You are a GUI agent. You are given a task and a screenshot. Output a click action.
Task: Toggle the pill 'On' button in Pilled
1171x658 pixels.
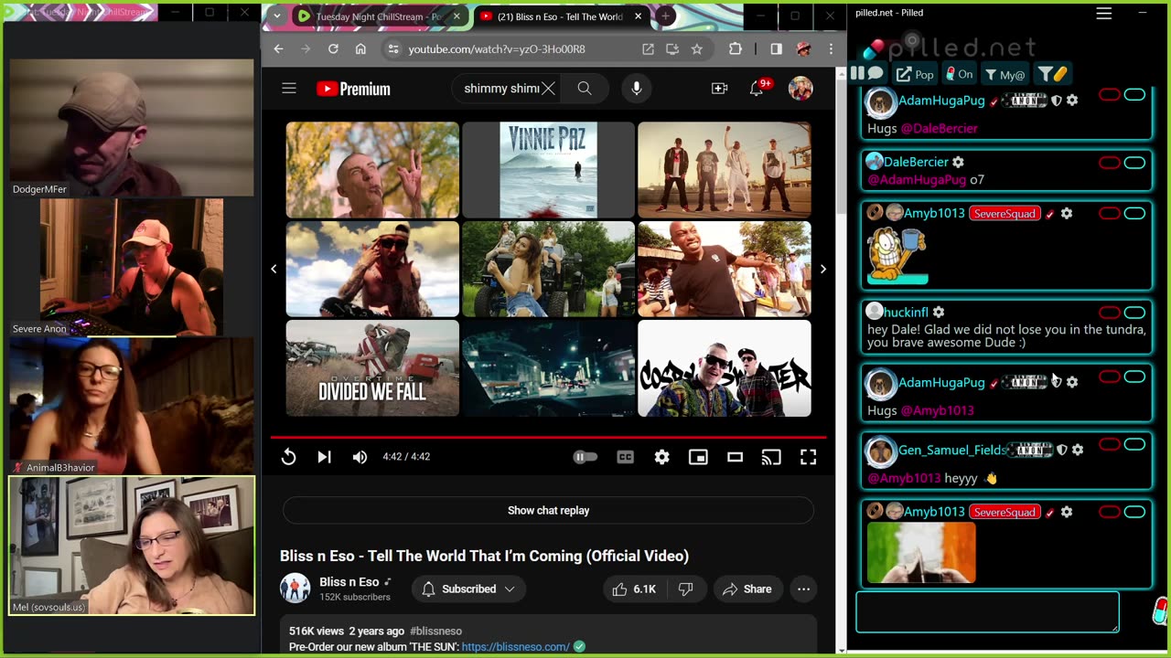tap(960, 74)
